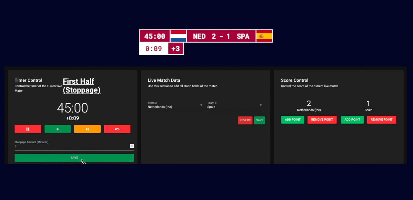The height and width of the screenshot is (200, 413).
Task: Open the Team A dropdown
Action: (x=176, y=105)
